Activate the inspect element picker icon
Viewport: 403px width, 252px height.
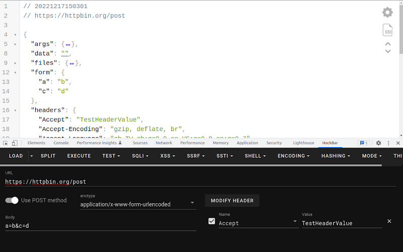(6, 143)
